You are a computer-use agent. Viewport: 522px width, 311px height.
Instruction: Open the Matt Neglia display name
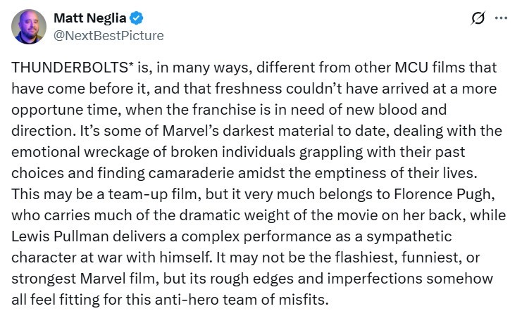point(90,18)
